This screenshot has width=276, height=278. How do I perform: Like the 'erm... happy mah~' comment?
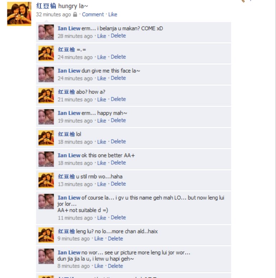pos(102,121)
